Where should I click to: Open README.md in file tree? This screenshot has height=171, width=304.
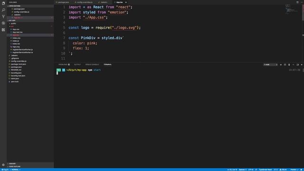tap(16, 70)
